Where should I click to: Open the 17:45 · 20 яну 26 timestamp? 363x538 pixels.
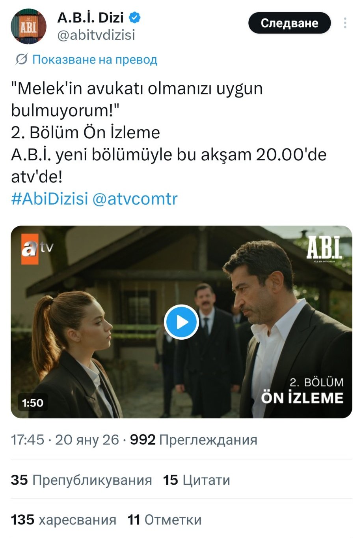pos(65,440)
